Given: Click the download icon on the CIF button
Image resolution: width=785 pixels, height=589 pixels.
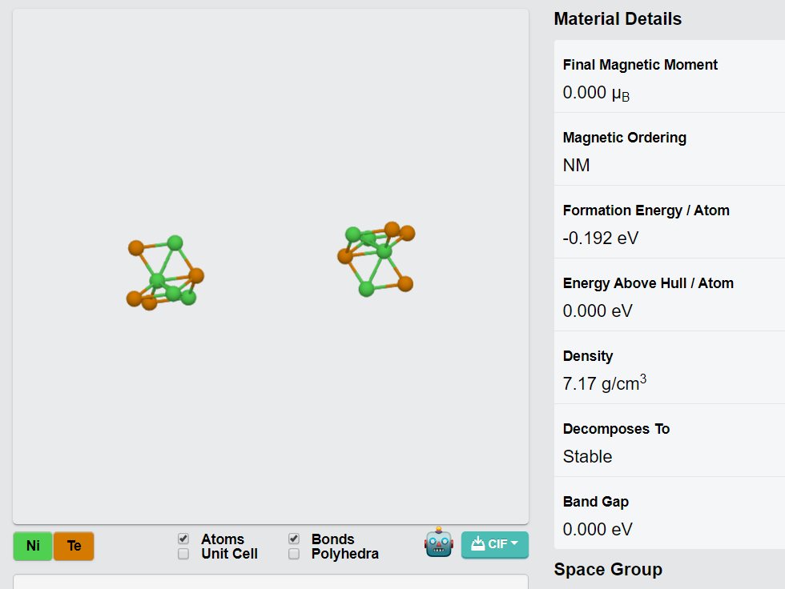Looking at the screenshot, I should click(477, 543).
